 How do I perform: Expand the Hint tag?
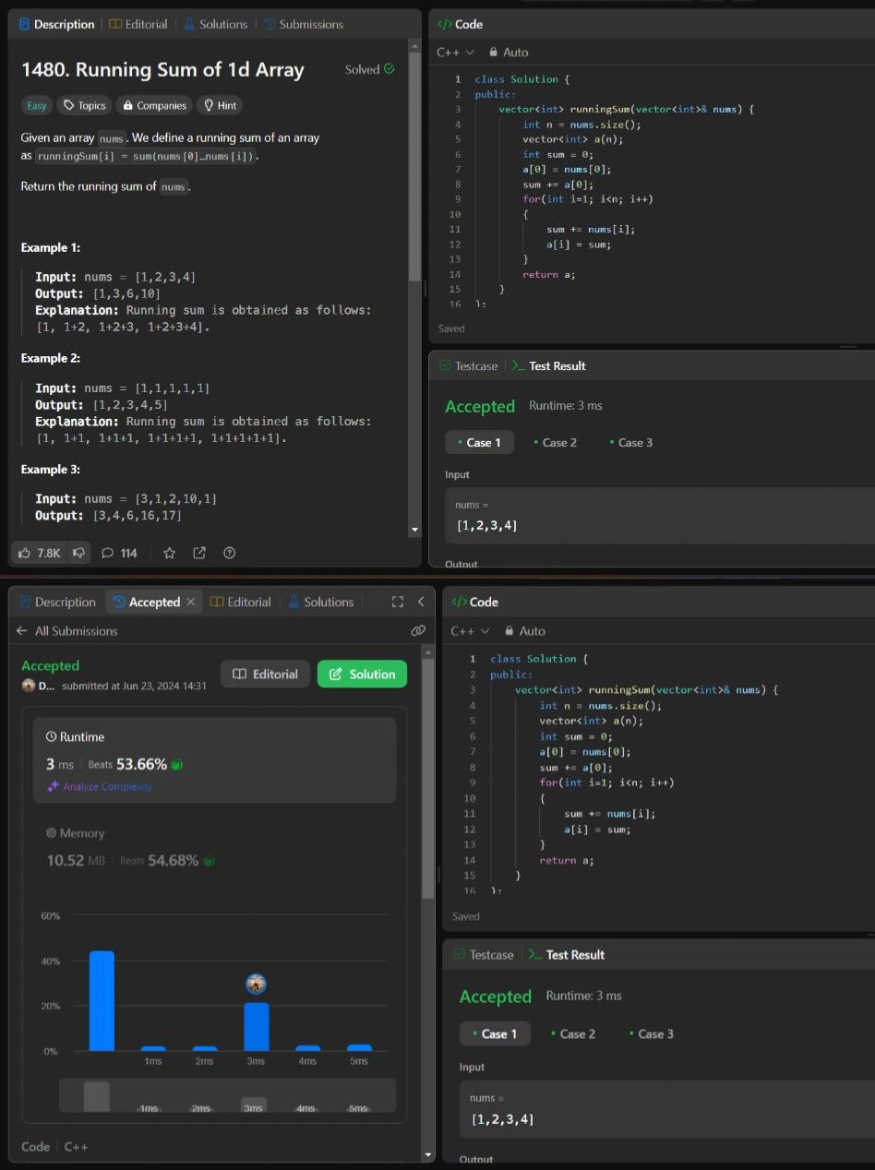[x=221, y=105]
